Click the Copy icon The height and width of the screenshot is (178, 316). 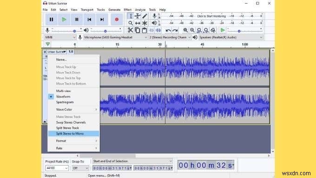click(138, 30)
